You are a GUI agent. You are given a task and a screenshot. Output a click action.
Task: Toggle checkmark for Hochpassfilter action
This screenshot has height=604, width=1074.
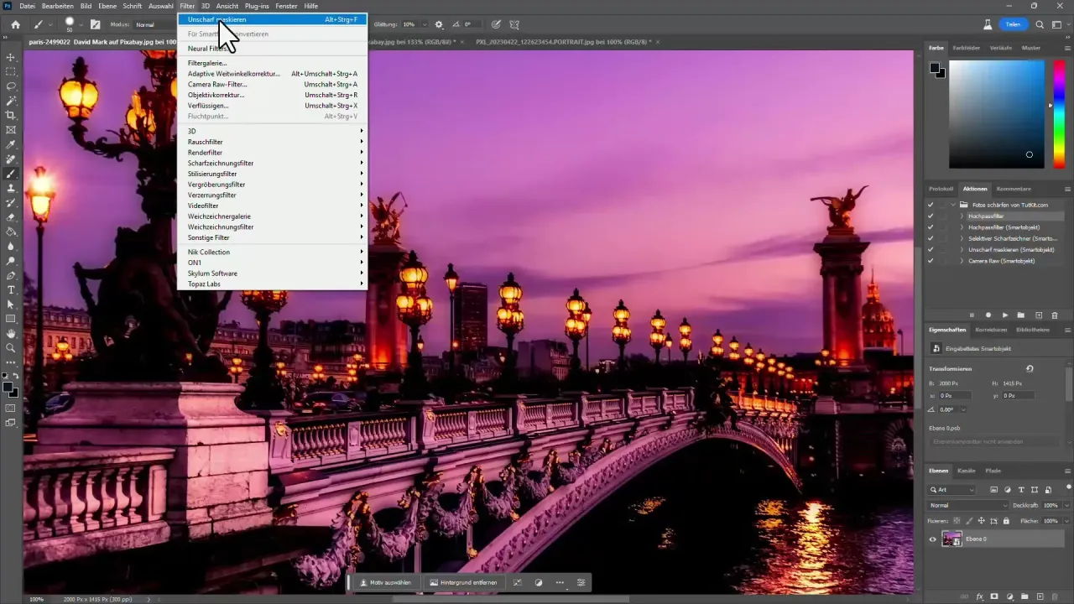(931, 216)
